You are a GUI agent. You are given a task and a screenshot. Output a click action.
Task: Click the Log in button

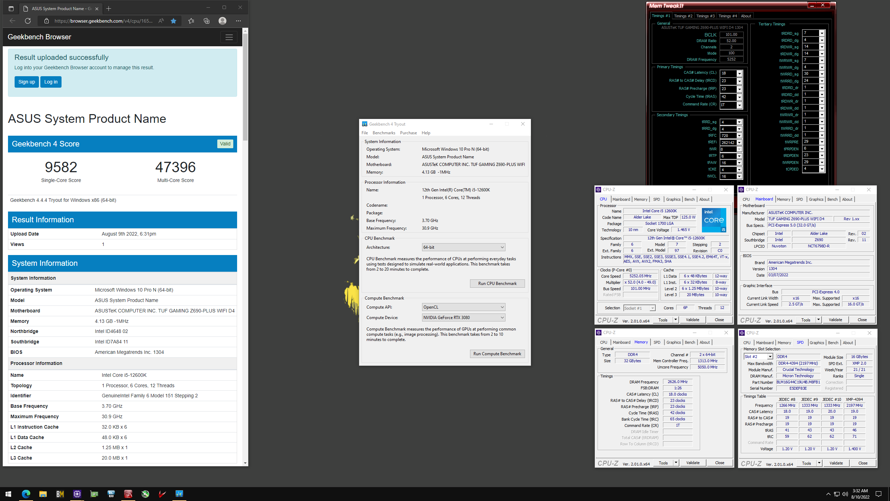(51, 82)
